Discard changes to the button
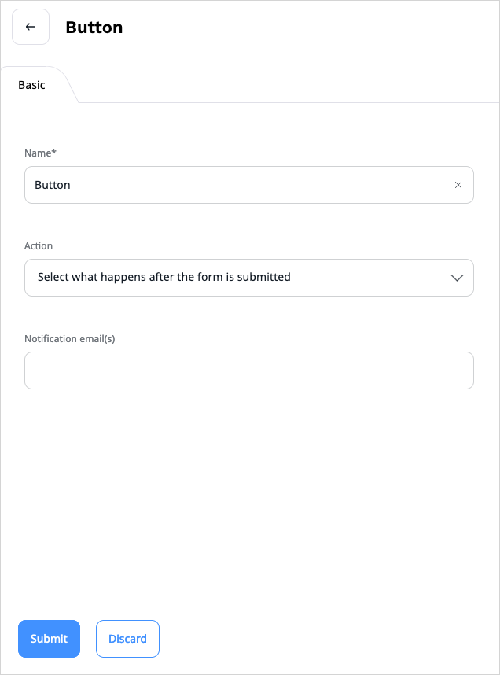The image size is (500, 675). pos(127,639)
